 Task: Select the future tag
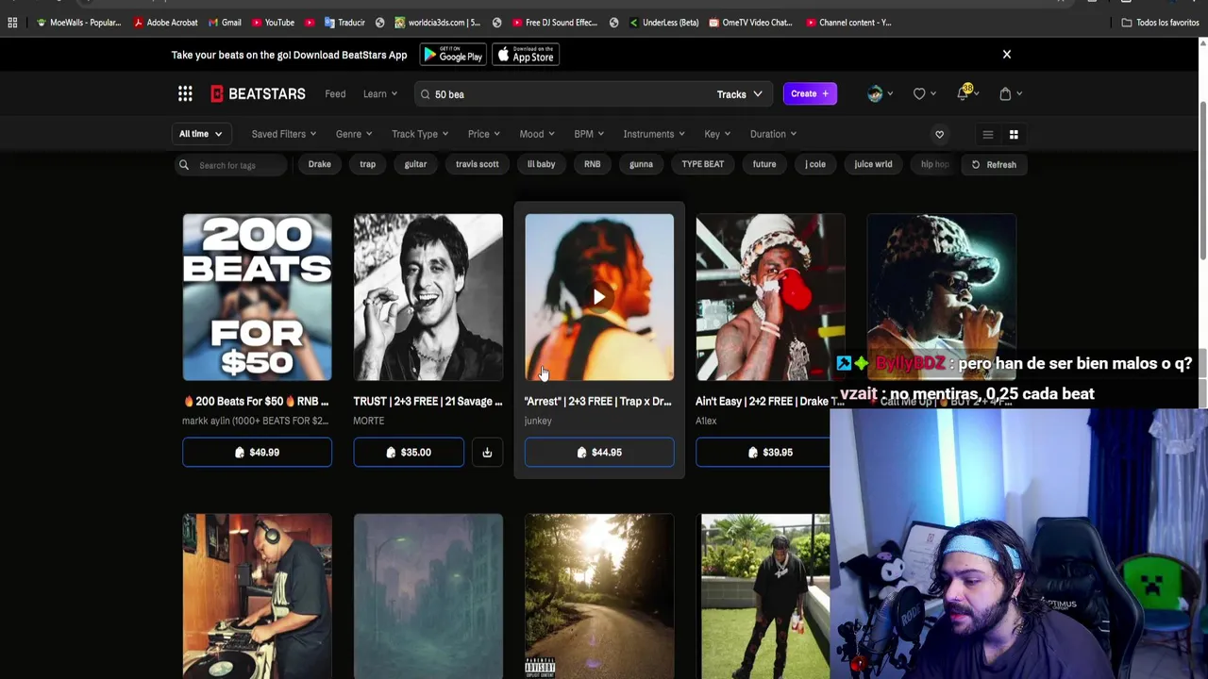click(x=764, y=164)
